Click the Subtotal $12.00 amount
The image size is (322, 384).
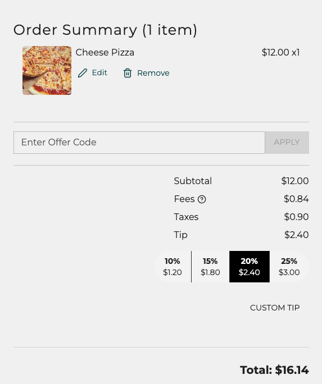tap(295, 181)
